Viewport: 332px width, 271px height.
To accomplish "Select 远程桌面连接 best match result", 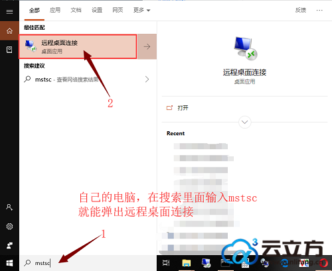I will click(78, 46).
